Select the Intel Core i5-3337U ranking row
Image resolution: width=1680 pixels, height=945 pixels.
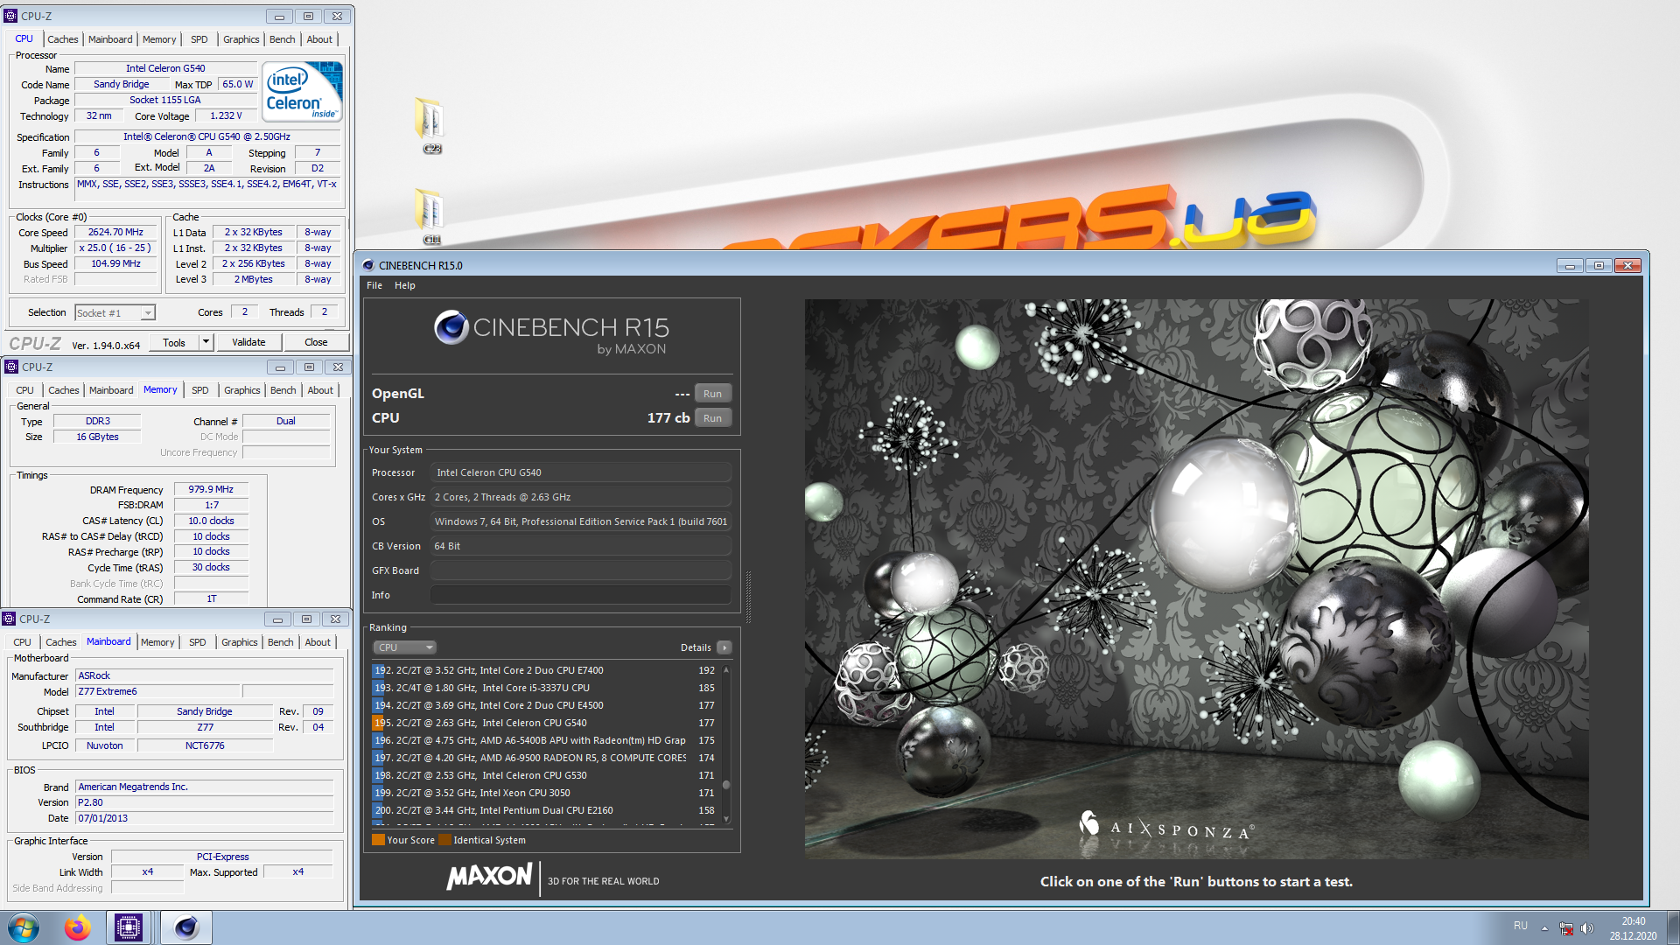pos(545,688)
